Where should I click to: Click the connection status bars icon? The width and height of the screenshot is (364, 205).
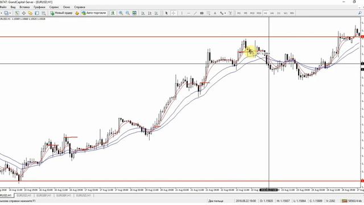point(345,200)
